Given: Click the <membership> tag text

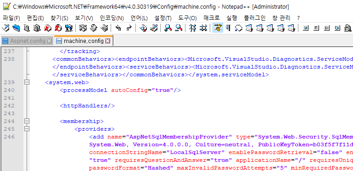Looking at the screenshot, I should (82, 121).
